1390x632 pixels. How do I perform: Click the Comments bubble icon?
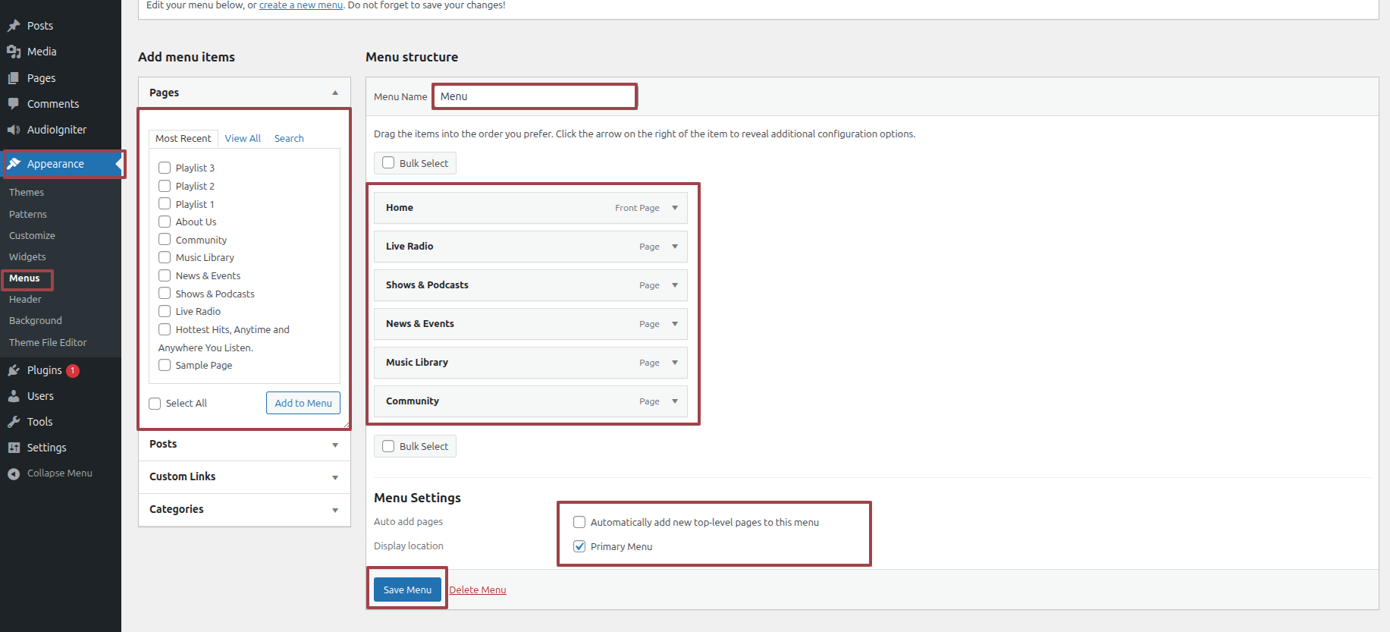click(14, 104)
